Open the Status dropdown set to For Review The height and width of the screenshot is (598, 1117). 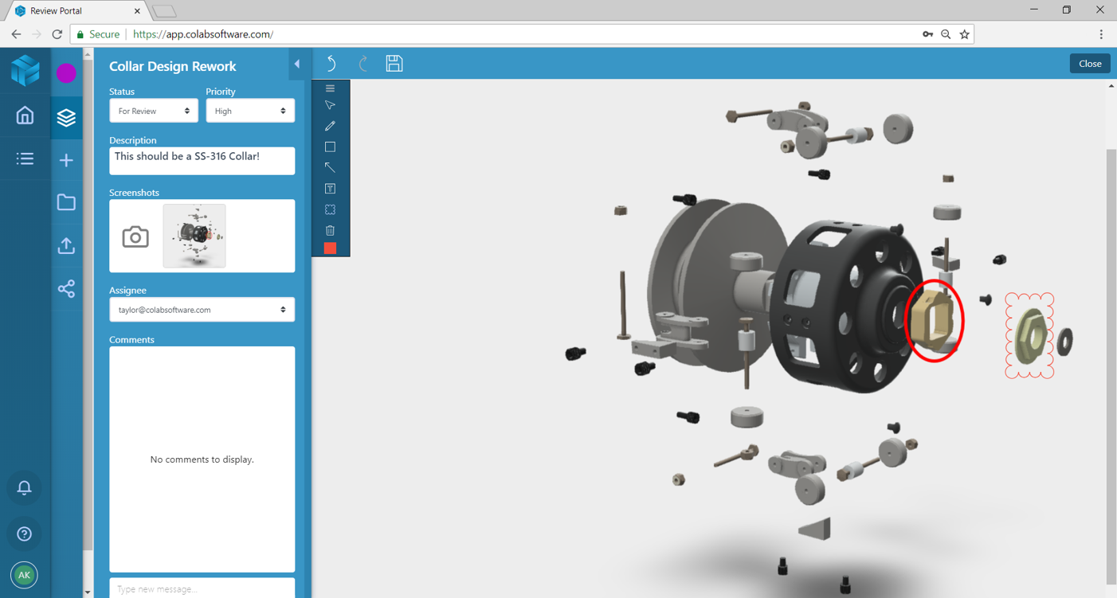click(x=154, y=111)
